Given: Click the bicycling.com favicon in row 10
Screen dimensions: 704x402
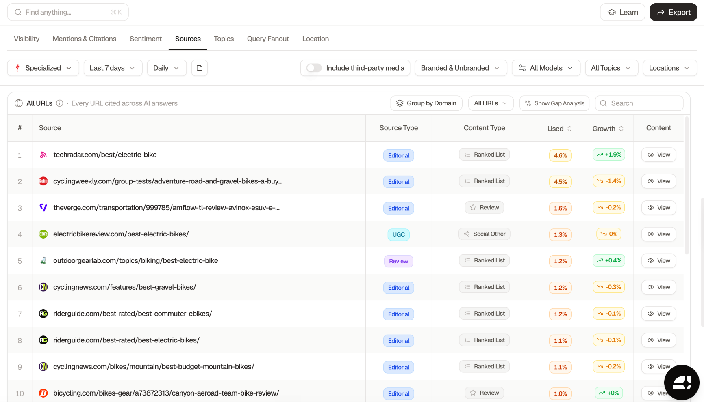Looking at the screenshot, I should pyautogui.click(x=43, y=393).
